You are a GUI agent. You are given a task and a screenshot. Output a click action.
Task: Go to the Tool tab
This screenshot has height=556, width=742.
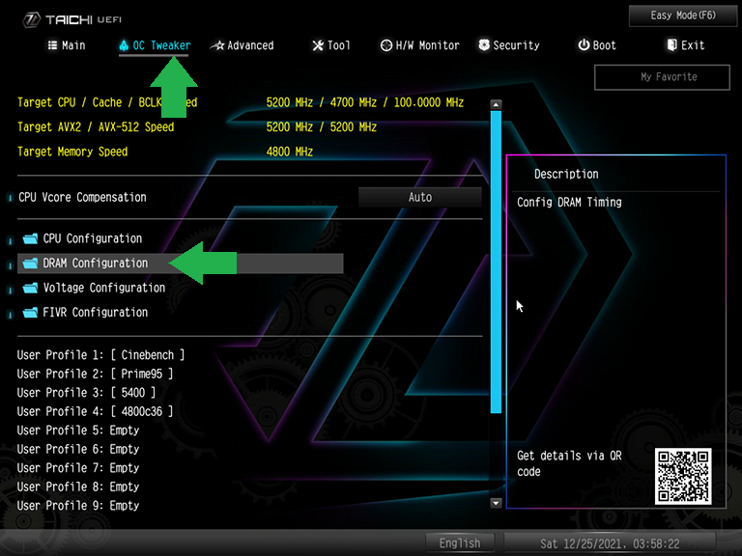tap(331, 45)
